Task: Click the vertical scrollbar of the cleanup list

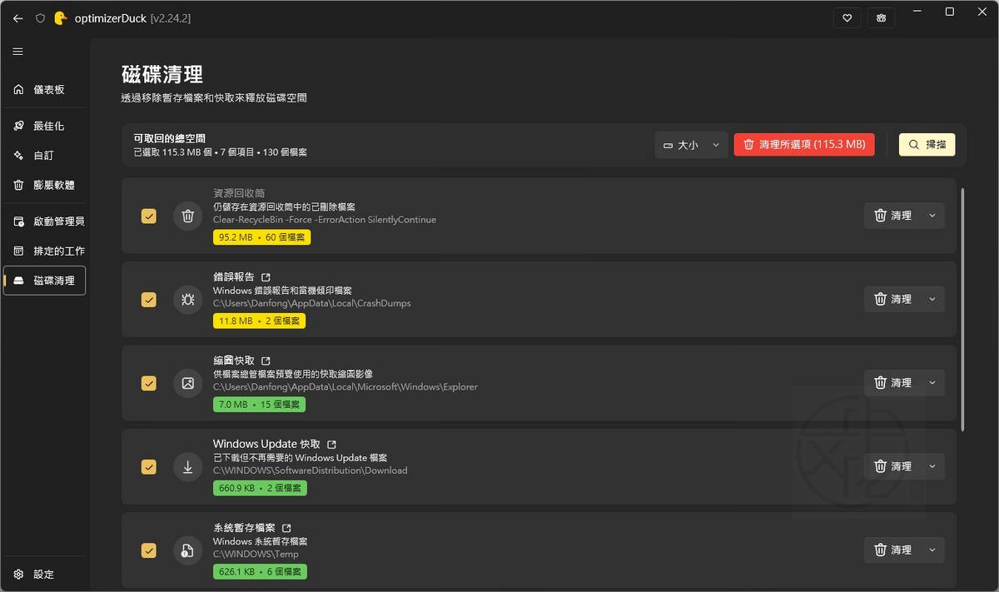Action: tap(963, 310)
